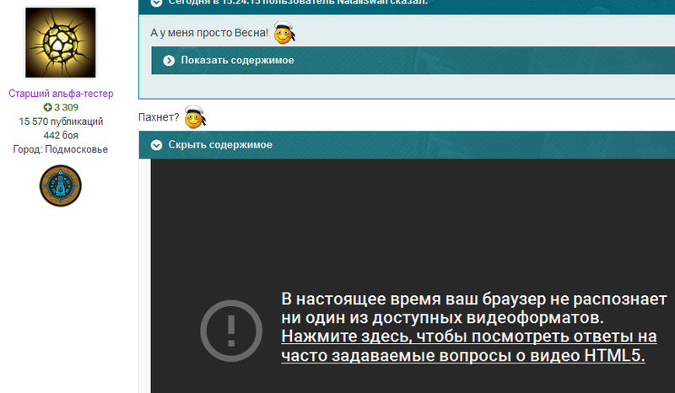Viewport: 675px width, 393px height.
Task: Select the 'А у меня просто Весна!' quote text
Action: (209, 33)
